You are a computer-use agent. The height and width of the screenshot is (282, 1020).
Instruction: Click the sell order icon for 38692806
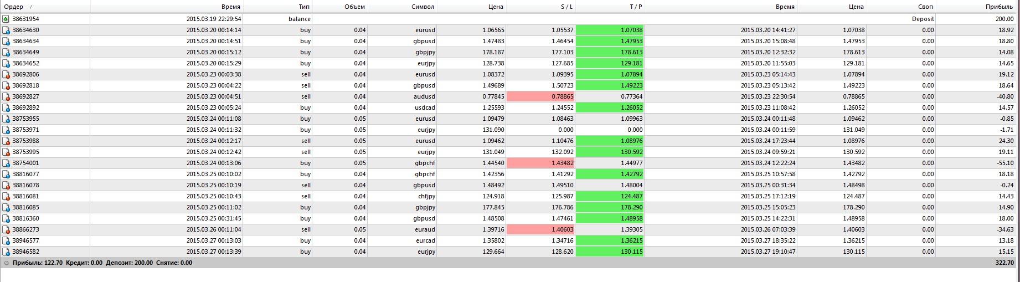tap(6, 74)
